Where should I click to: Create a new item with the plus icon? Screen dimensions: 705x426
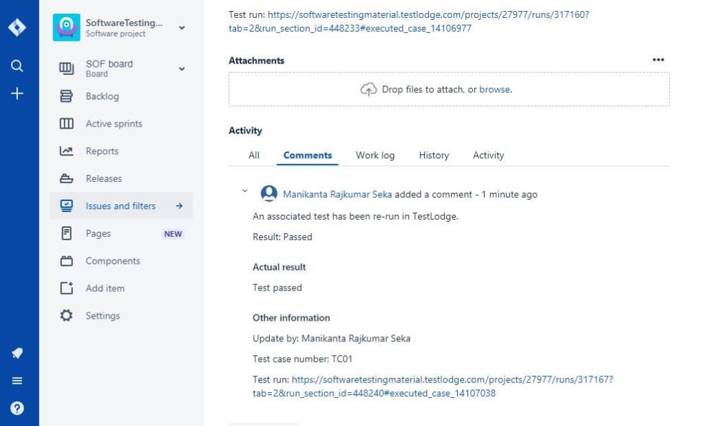(17, 94)
